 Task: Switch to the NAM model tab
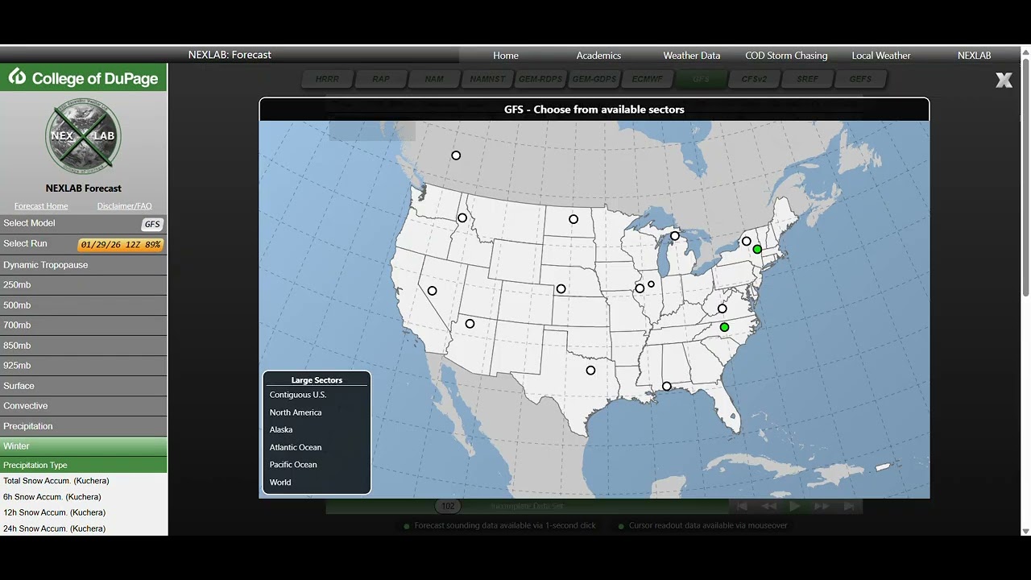[434, 79]
